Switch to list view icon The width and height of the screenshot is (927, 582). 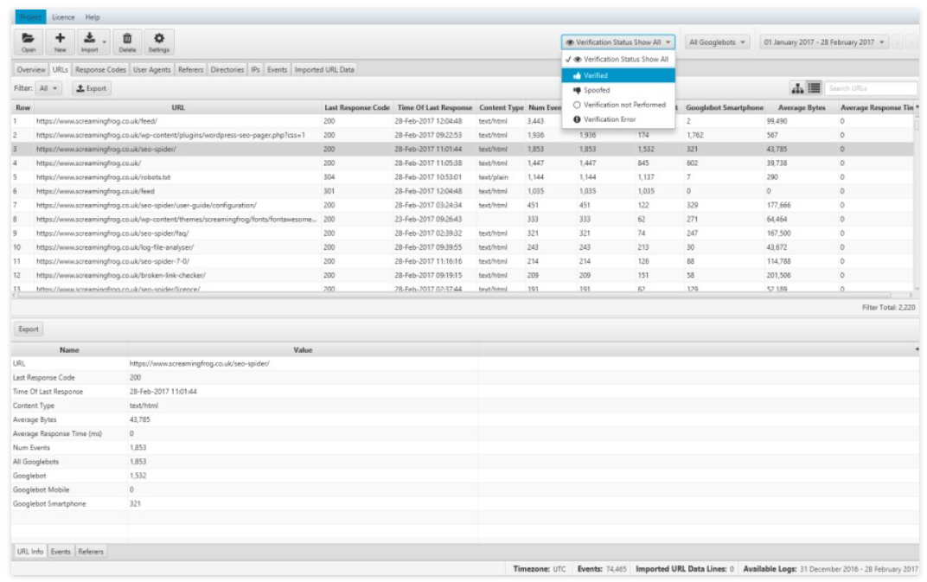coord(814,88)
